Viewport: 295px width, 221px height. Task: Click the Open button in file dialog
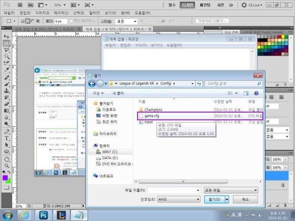(214, 200)
